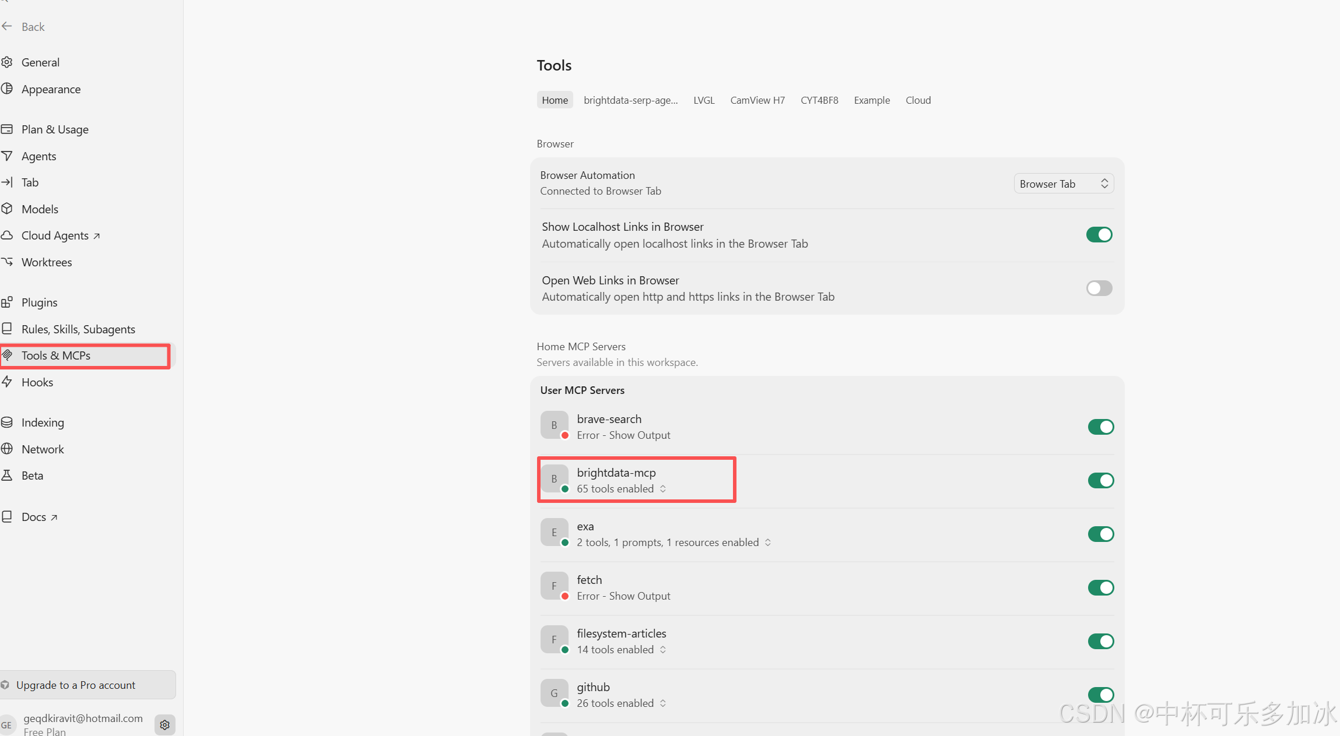The image size is (1340, 736).
Task: Click the geqdkiravit@hotmail.com account entry
Action: click(83, 719)
